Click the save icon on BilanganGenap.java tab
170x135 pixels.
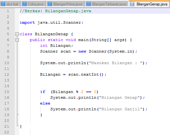click(x=132, y=4)
